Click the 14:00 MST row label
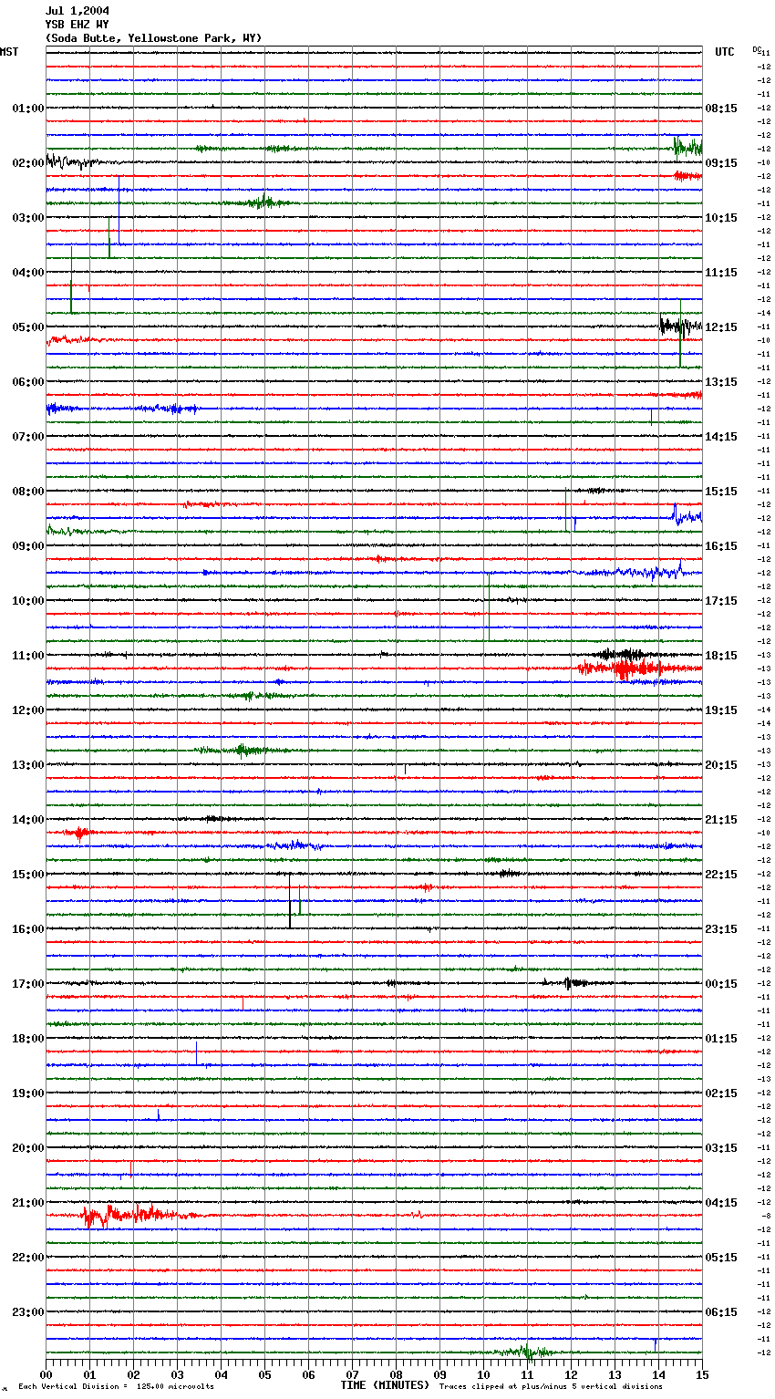Viewport: 775px width, 1399px height. (x=27, y=820)
